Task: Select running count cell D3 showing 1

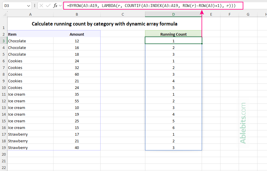Action: click(x=173, y=41)
